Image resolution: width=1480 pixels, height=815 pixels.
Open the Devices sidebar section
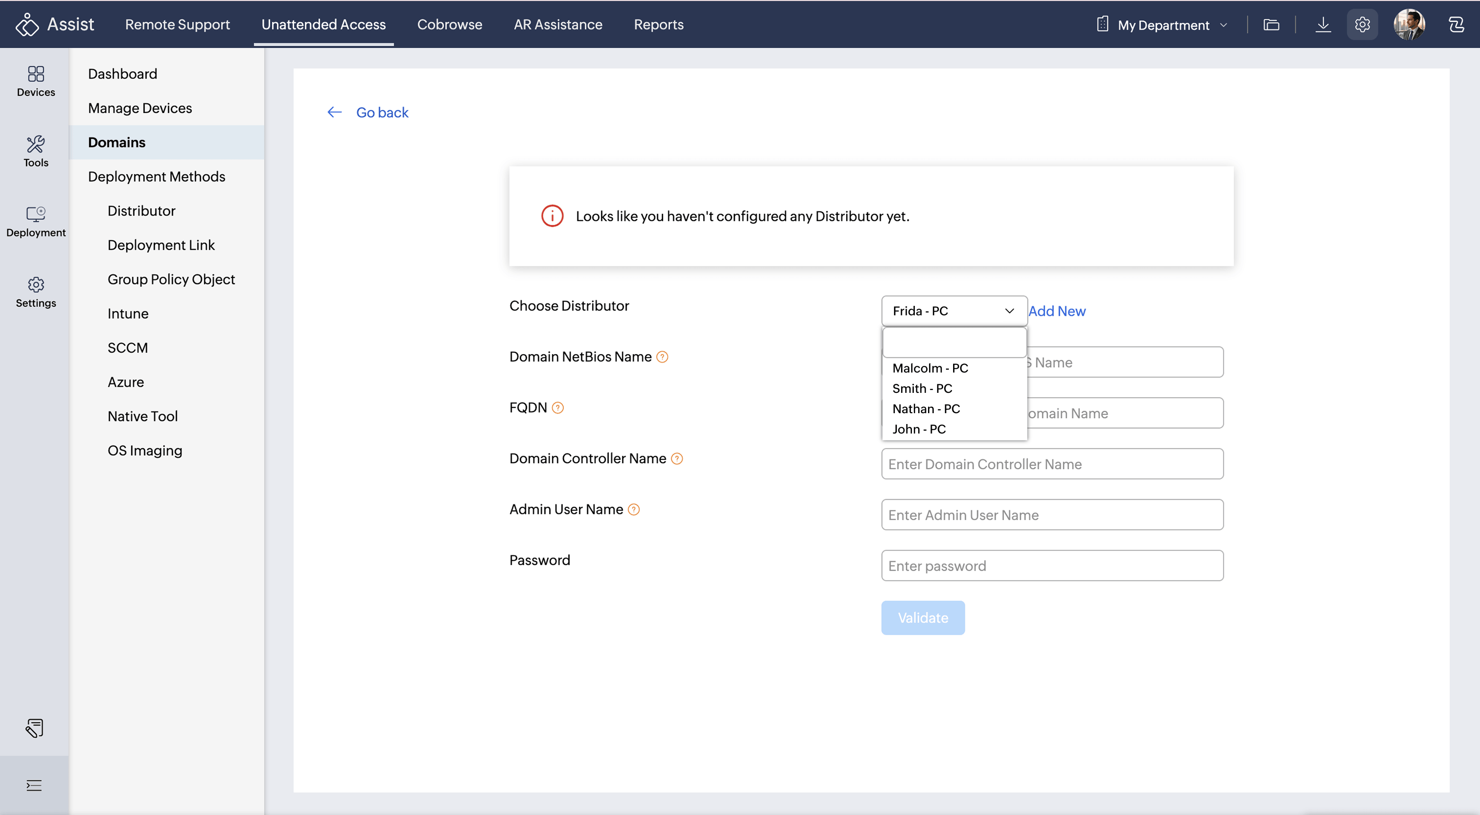(x=35, y=81)
